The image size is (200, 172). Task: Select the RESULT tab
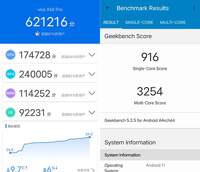tap(111, 23)
